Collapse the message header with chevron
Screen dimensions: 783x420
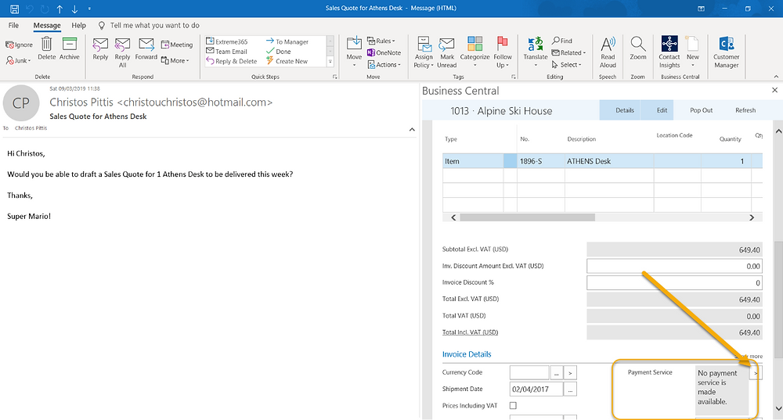click(x=412, y=129)
